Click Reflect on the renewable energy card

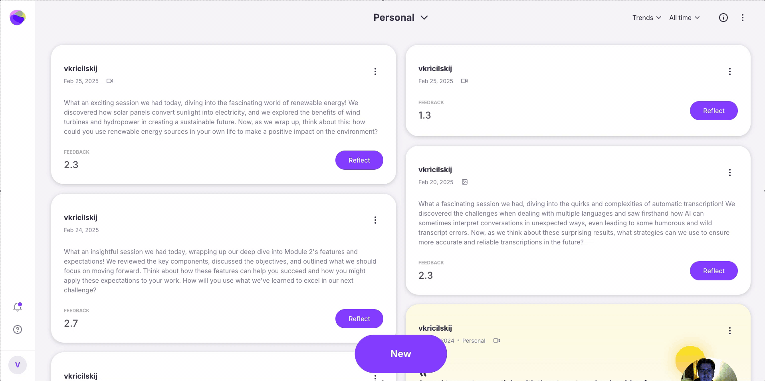pos(359,160)
